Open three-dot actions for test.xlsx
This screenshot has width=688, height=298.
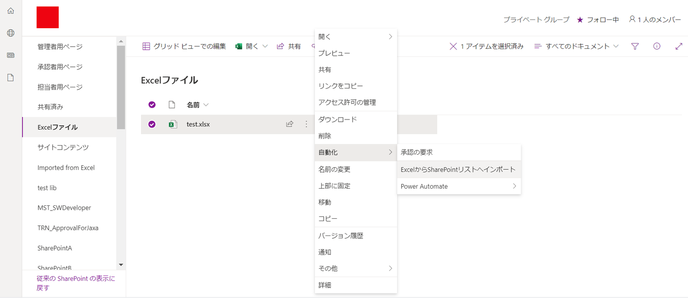pyautogui.click(x=306, y=124)
